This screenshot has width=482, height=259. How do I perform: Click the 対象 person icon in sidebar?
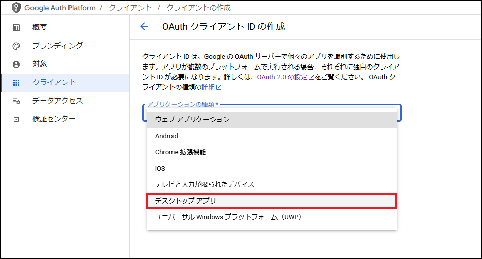[16, 64]
